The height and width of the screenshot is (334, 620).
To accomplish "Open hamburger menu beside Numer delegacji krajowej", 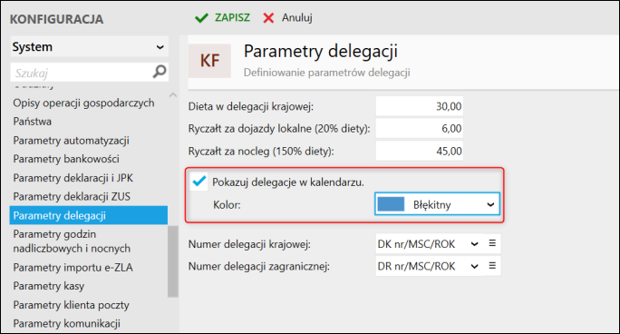I will (x=492, y=243).
